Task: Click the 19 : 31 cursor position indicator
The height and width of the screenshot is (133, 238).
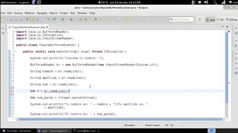Action: [x=169, y=125]
